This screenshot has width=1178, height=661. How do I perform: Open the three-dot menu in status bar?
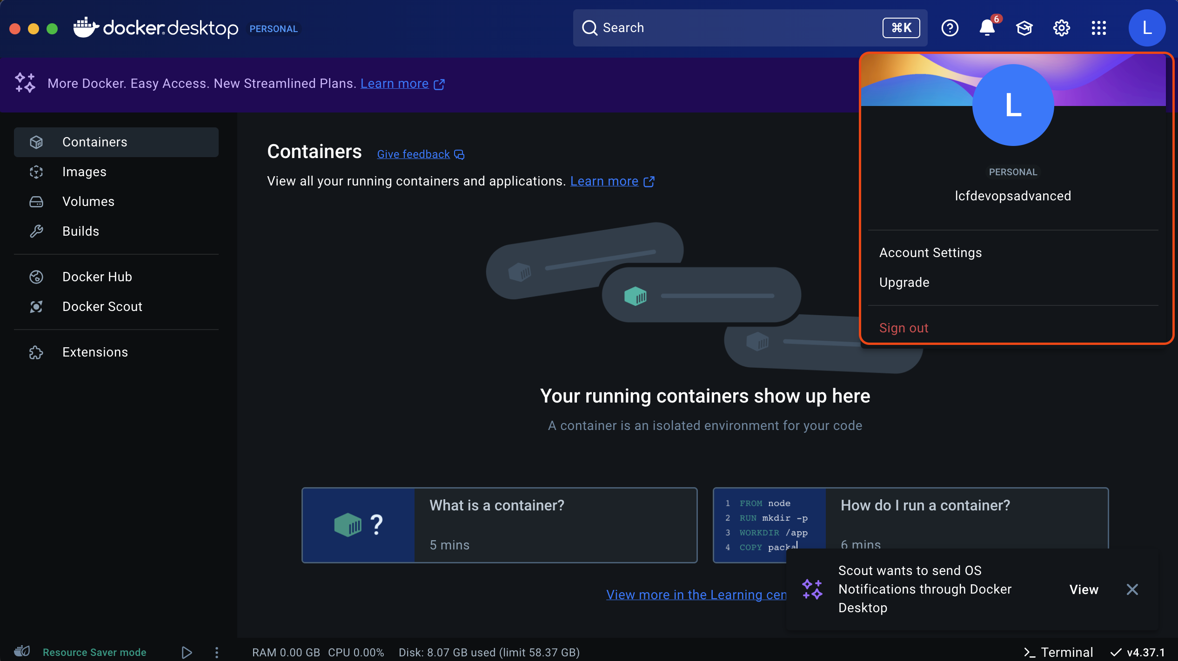pos(216,652)
